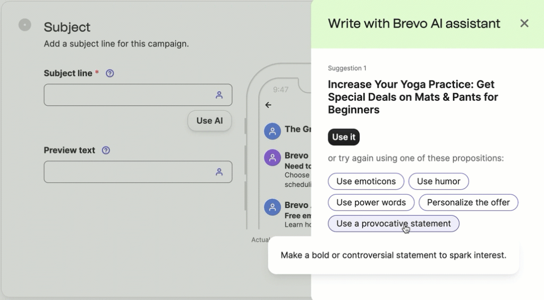Open help icon next to Preview text
The height and width of the screenshot is (300, 544).
(x=106, y=150)
